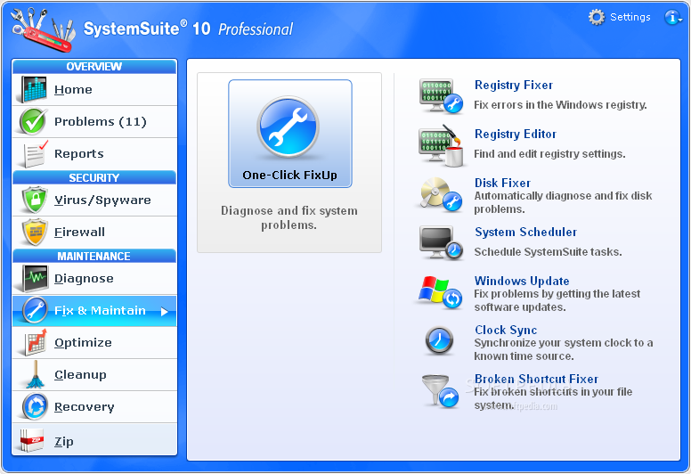
Task: Click 'Schedule SystemSuite tasks.' description
Action: pyautogui.click(x=548, y=252)
